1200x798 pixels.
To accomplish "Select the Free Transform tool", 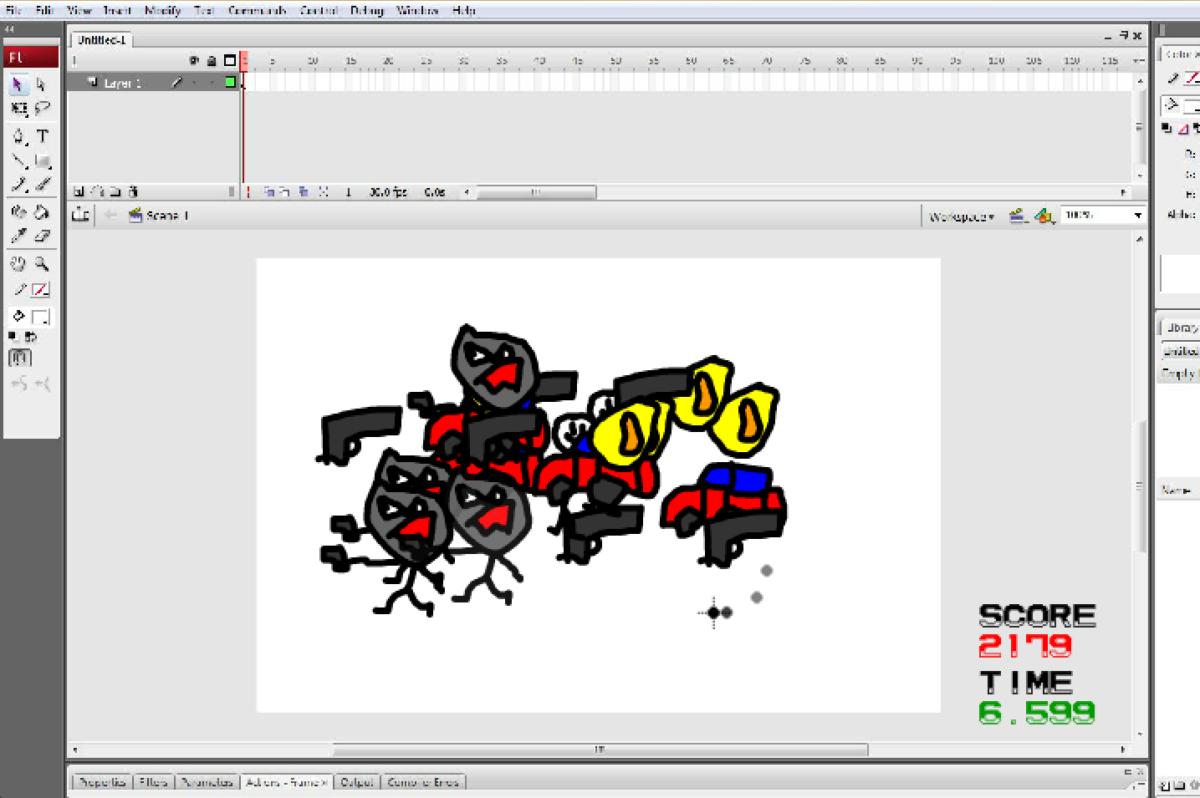I will click(x=18, y=109).
